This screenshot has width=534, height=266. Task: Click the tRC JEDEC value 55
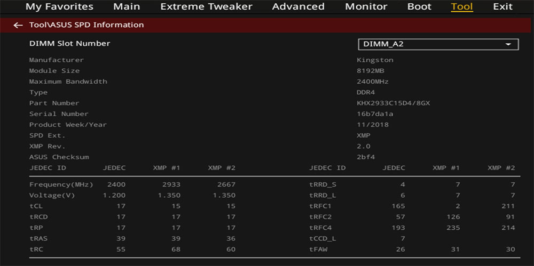pos(121,249)
